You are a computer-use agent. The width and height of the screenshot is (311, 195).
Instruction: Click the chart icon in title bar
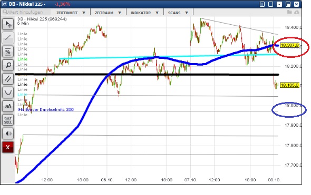tap(4, 4)
